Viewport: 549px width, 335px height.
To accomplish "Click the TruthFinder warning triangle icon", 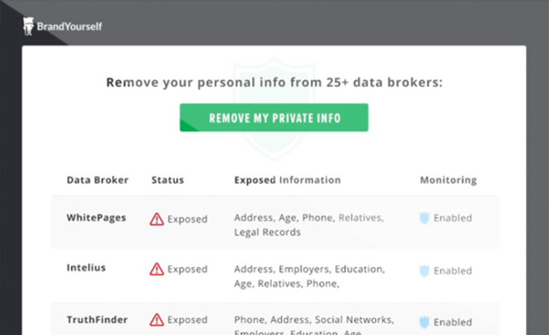I will (157, 320).
